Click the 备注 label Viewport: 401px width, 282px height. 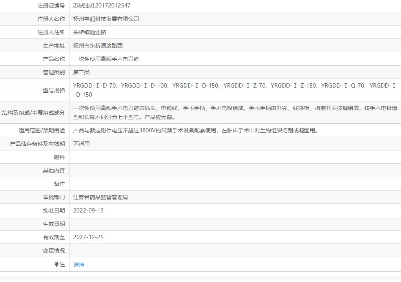59,184
